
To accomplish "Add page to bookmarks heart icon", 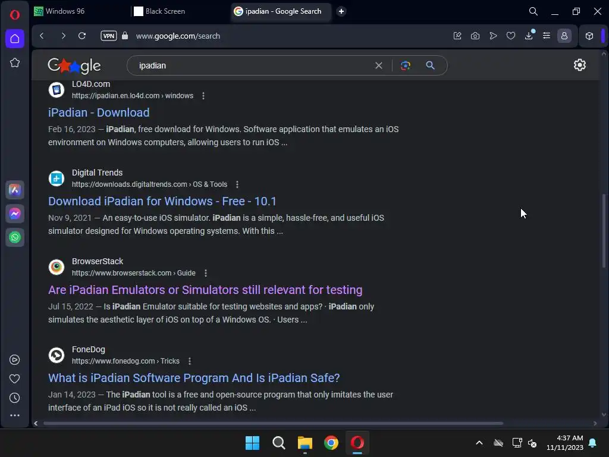I will 511,36.
